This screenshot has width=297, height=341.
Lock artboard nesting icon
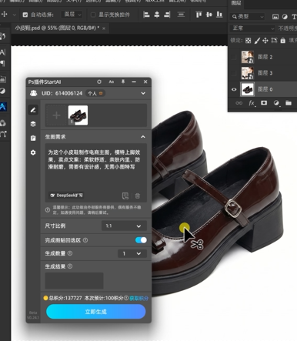[274, 40]
